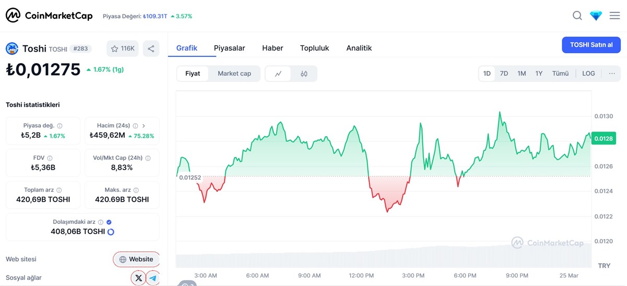Set chart range to 7D
627x286 pixels.
pos(504,74)
